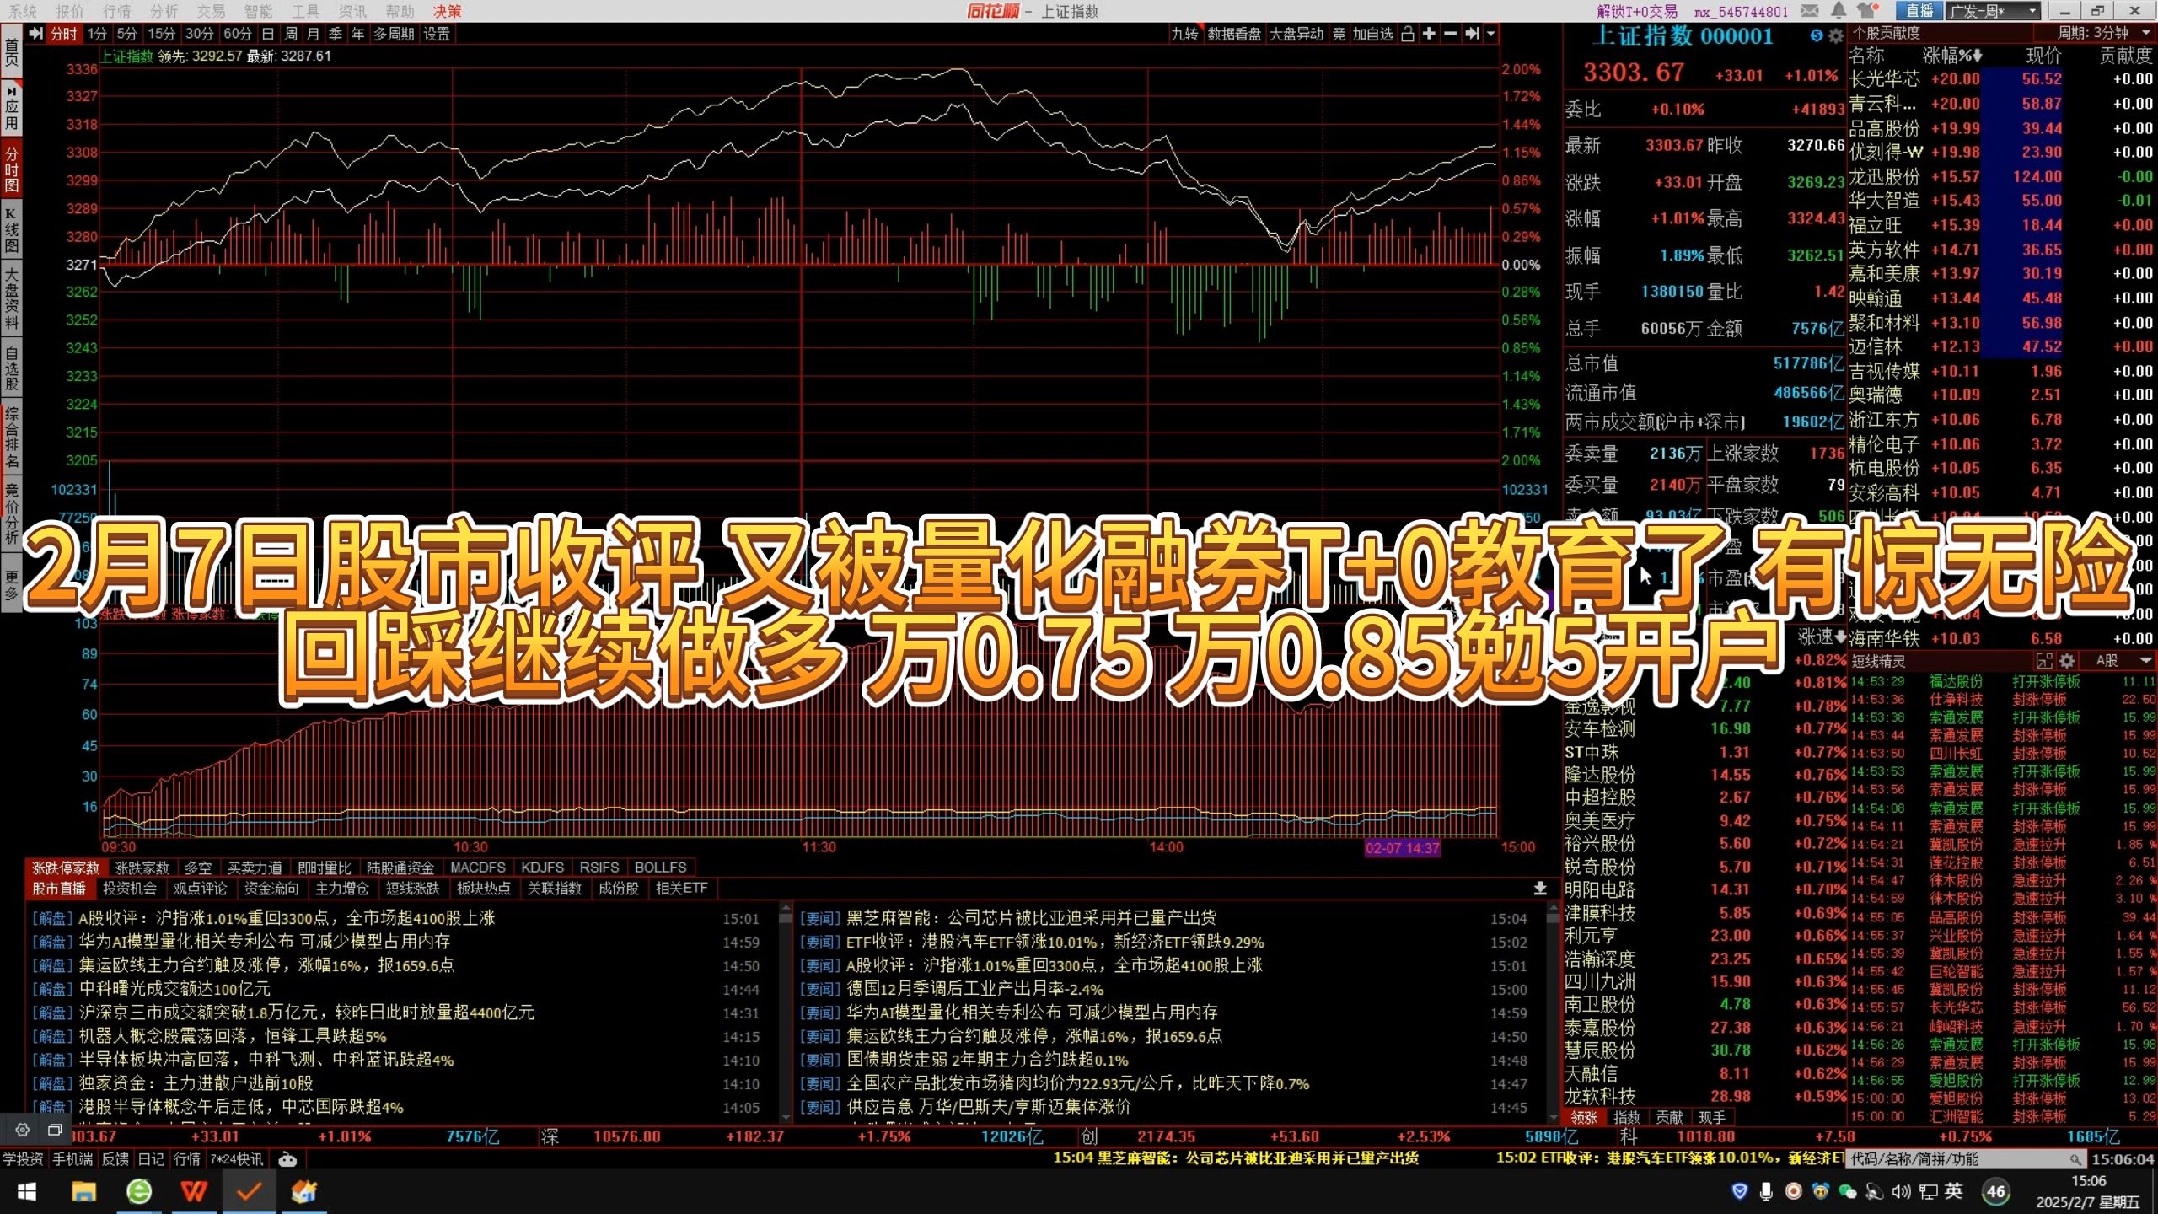Open 设置 in chart period bar
Image resolution: width=2158 pixels, height=1214 pixels.
437,34
